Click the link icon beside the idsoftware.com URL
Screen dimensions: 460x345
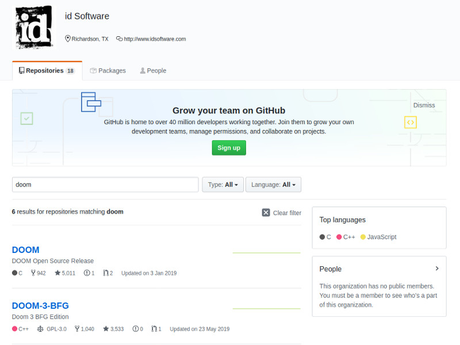click(120, 39)
